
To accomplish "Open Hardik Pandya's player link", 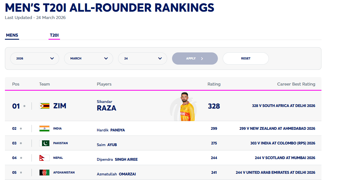I will (x=111, y=130).
